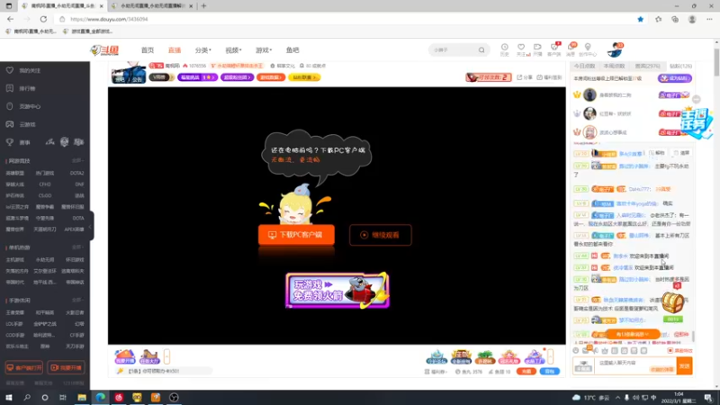720x405 pixels.
Task: Expand the arrow beside left gift icons
Action: 166,356
